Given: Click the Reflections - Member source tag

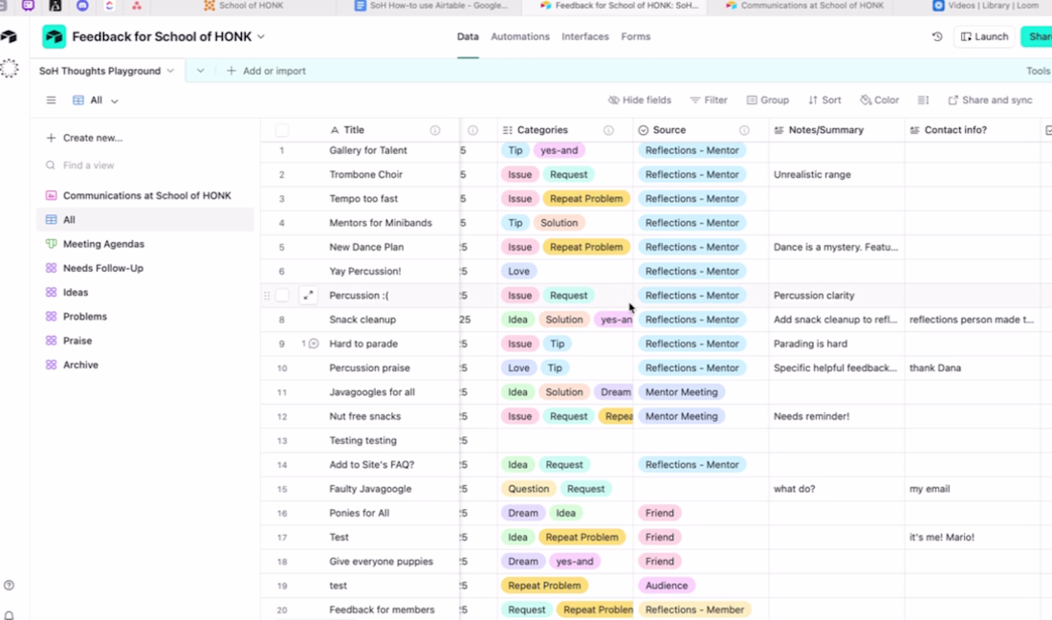Looking at the screenshot, I should (x=694, y=609).
